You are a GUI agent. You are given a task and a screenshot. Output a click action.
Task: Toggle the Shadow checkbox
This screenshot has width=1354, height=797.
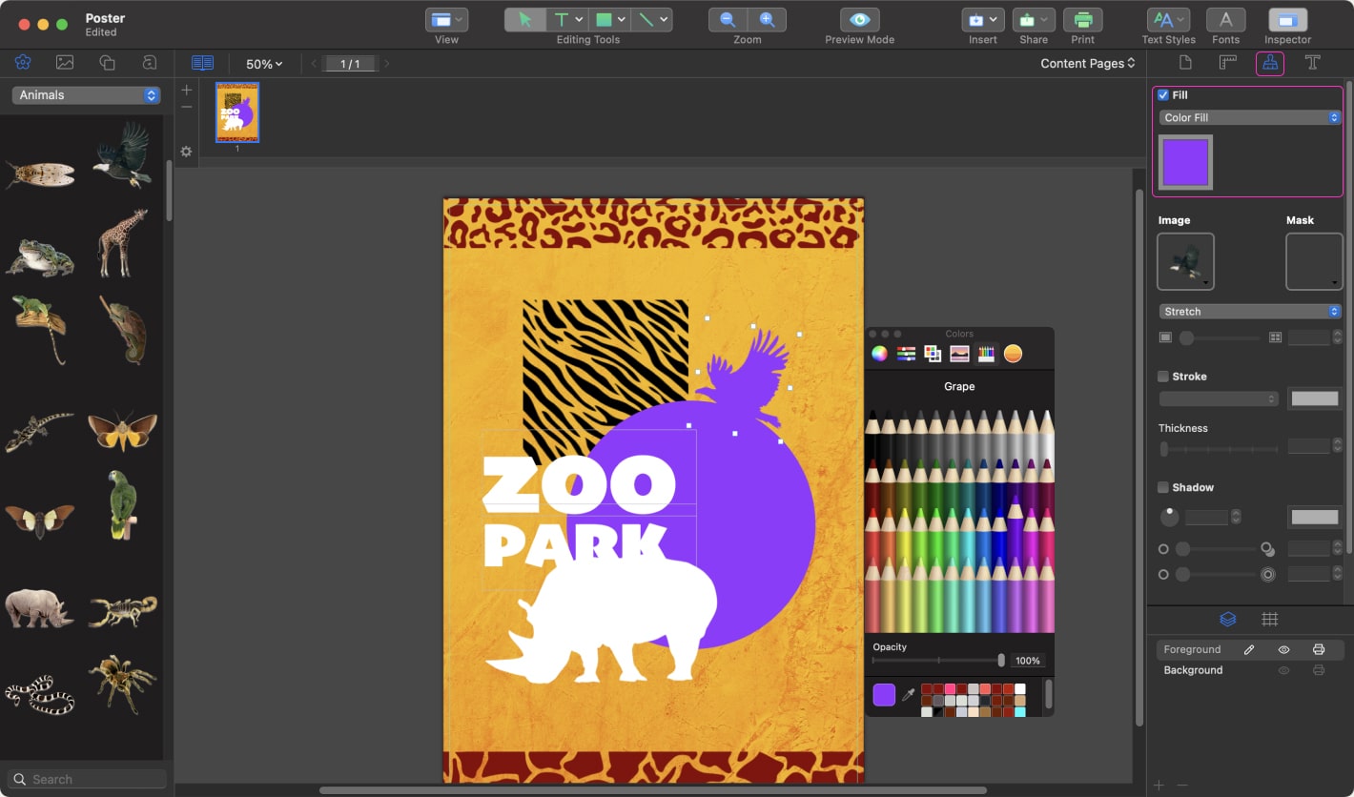tap(1162, 487)
